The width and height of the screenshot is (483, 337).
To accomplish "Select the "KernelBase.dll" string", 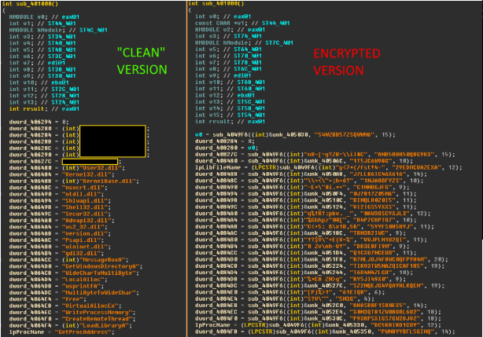I will click(x=108, y=181).
